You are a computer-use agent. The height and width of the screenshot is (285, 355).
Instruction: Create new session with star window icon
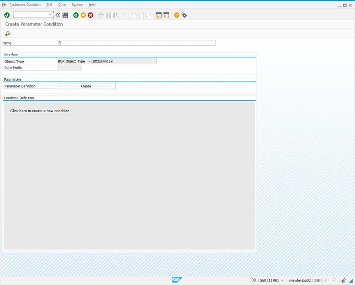click(x=159, y=15)
